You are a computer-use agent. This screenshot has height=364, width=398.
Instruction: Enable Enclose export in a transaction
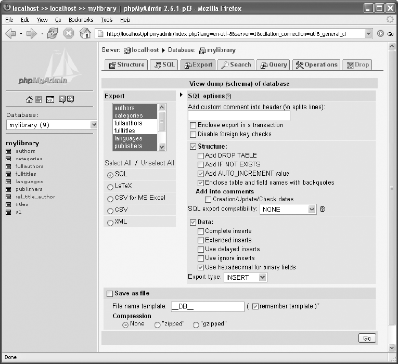(x=193, y=125)
